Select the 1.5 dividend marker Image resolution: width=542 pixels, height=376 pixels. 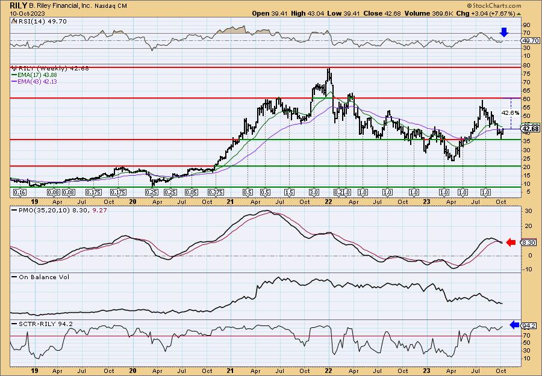click(x=289, y=193)
